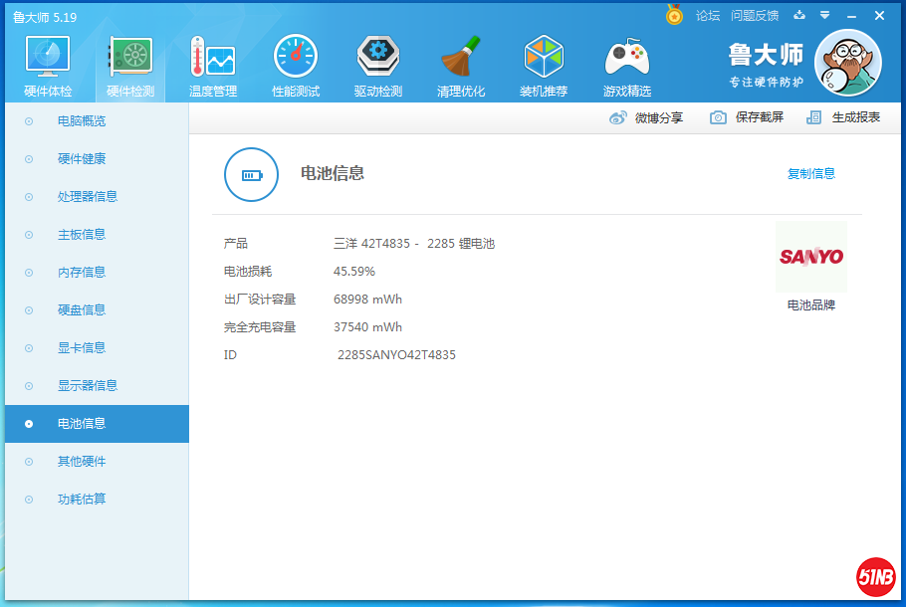The height and width of the screenshot is (607, 906).
Task: Open 驱动检测 driver detection
Action: pos(378,63)
